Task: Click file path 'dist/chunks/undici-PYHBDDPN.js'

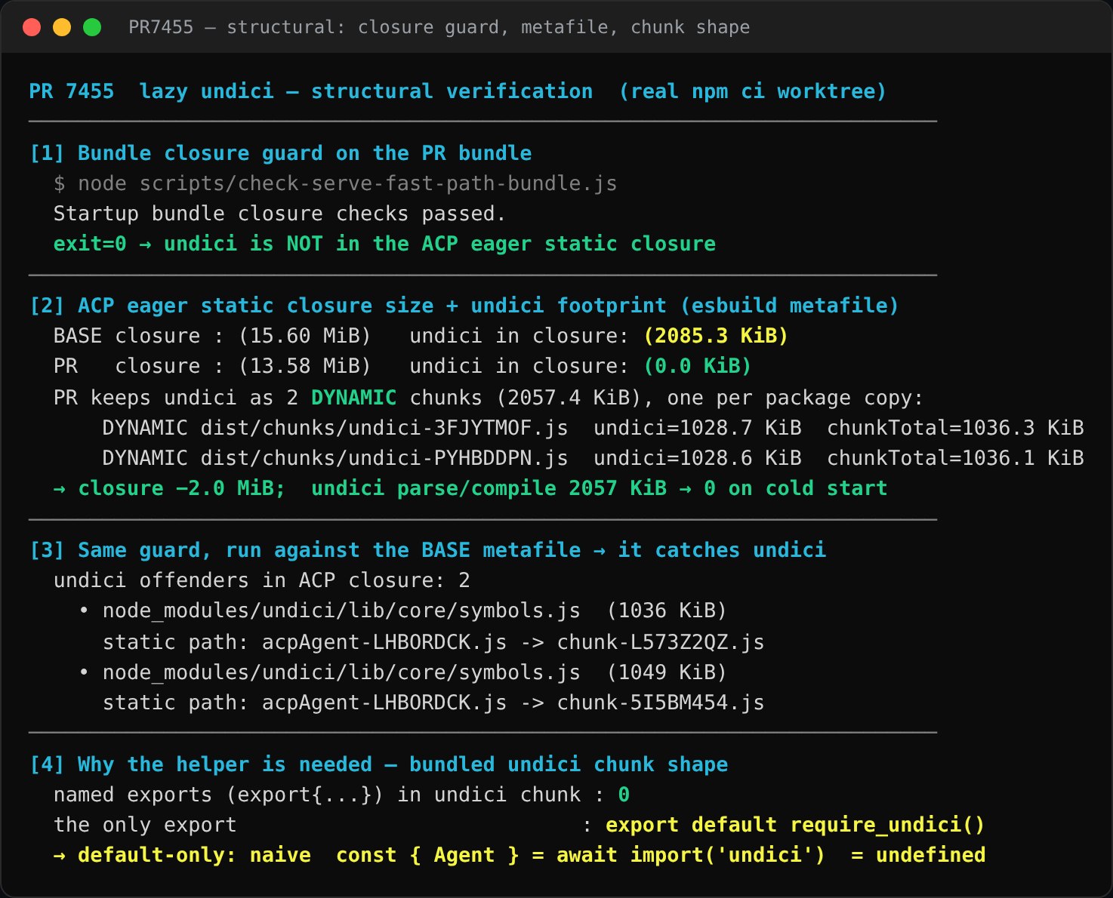Action: pyautogui.click(x=384, y=458)
